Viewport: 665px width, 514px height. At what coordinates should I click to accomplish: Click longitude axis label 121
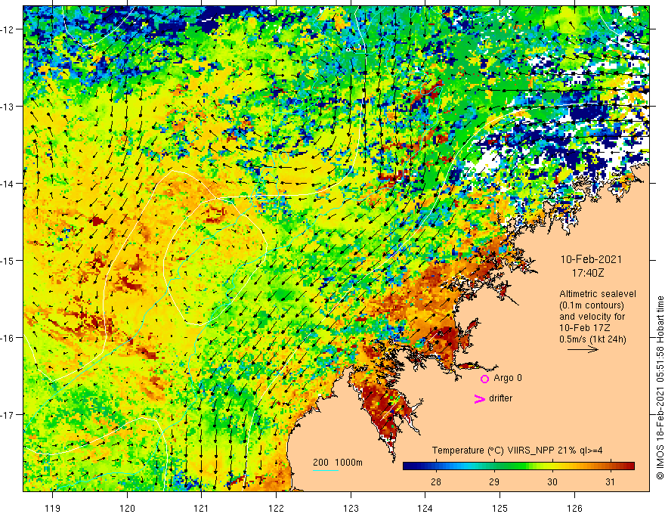(x=202, y=508)
